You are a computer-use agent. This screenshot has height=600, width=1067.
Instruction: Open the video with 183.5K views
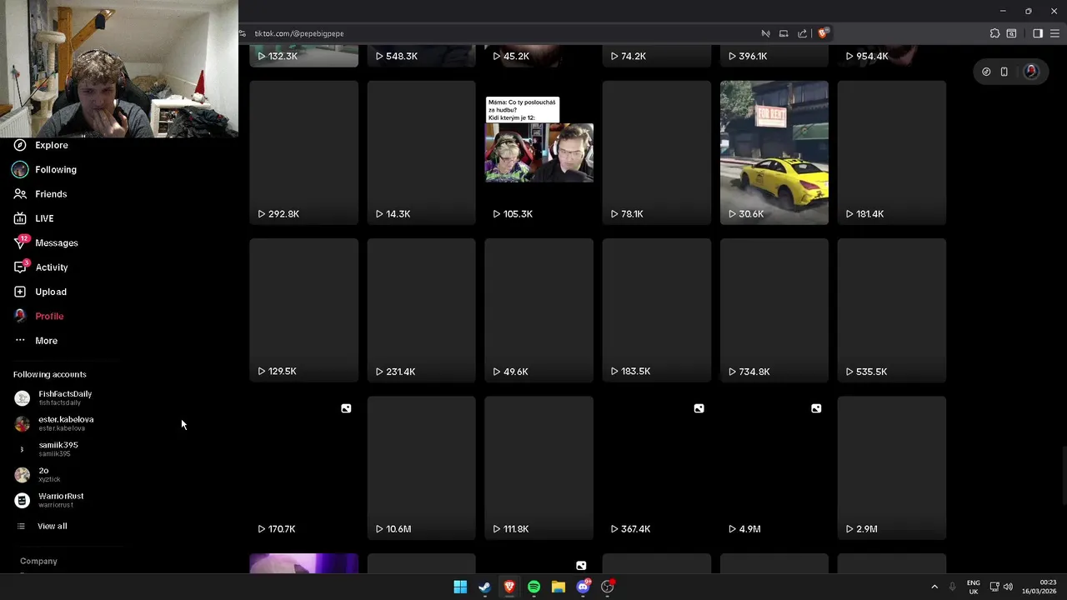(x=657, y=310)
